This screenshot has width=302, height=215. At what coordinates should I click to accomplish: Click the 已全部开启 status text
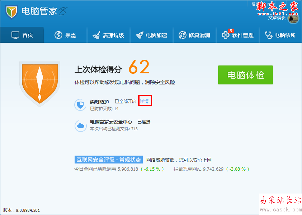tap(126, 102)
